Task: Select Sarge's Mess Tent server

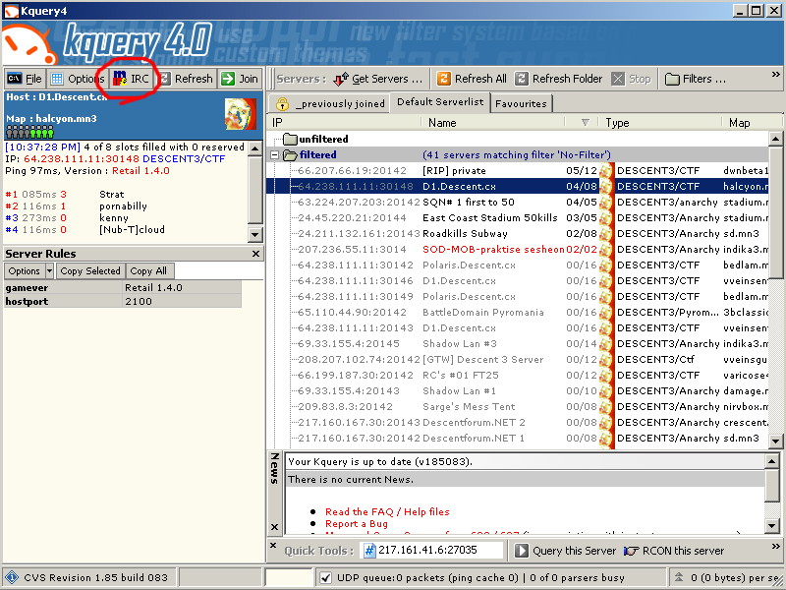Action: [518, 407]
